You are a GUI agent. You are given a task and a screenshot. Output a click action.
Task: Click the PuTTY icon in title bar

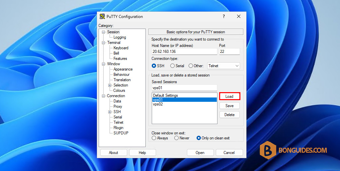tap(102, 16)
